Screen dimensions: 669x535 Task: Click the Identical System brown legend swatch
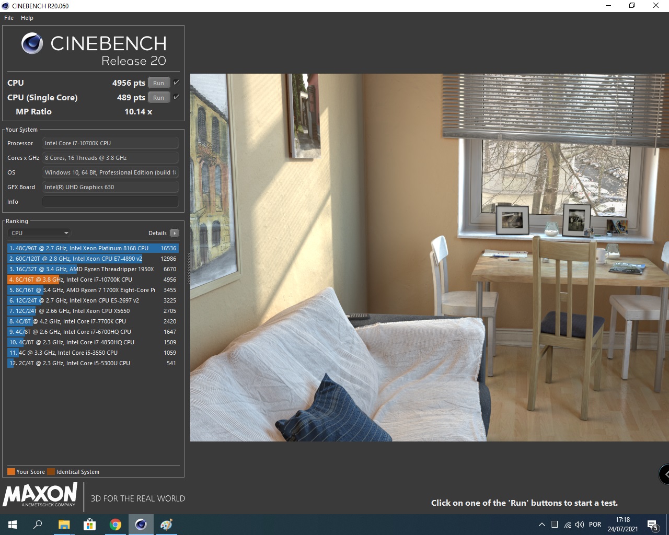click(51, 472)
